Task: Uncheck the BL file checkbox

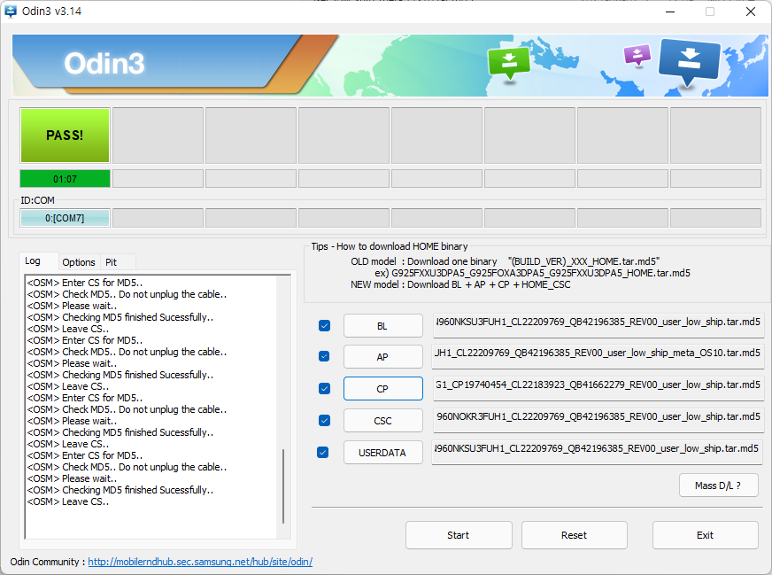Action: click(324, 326)
